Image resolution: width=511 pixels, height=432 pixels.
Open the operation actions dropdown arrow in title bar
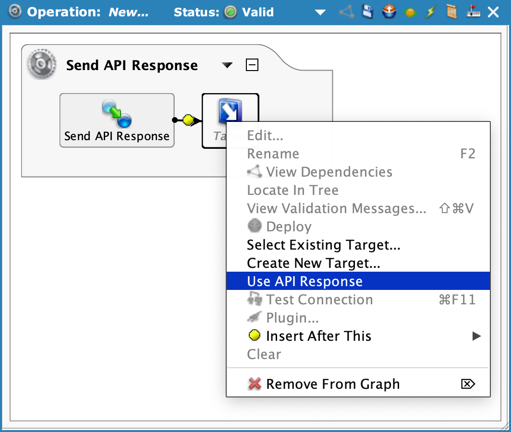click(320, 12)
